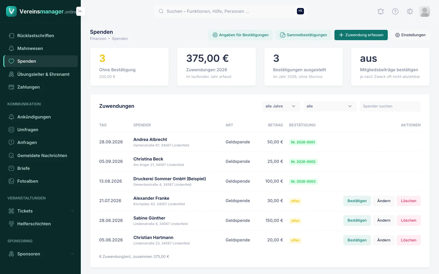
Task: Expand the Sponsoren submenu chevron
Action: (72, 254)
